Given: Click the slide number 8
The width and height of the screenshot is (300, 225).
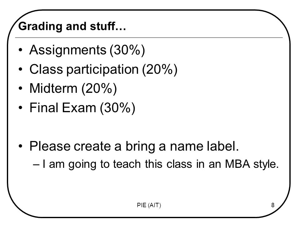Looking at the screenshot, I should [x=272, y=205].
